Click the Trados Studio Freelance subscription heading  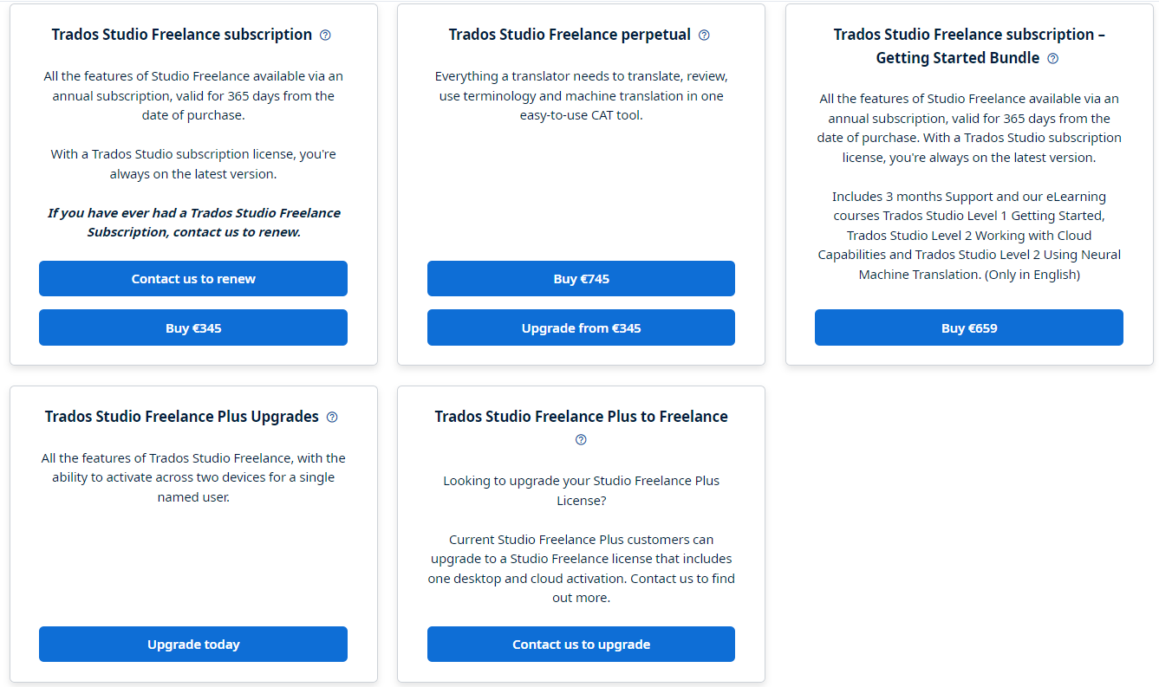(182, 35)
